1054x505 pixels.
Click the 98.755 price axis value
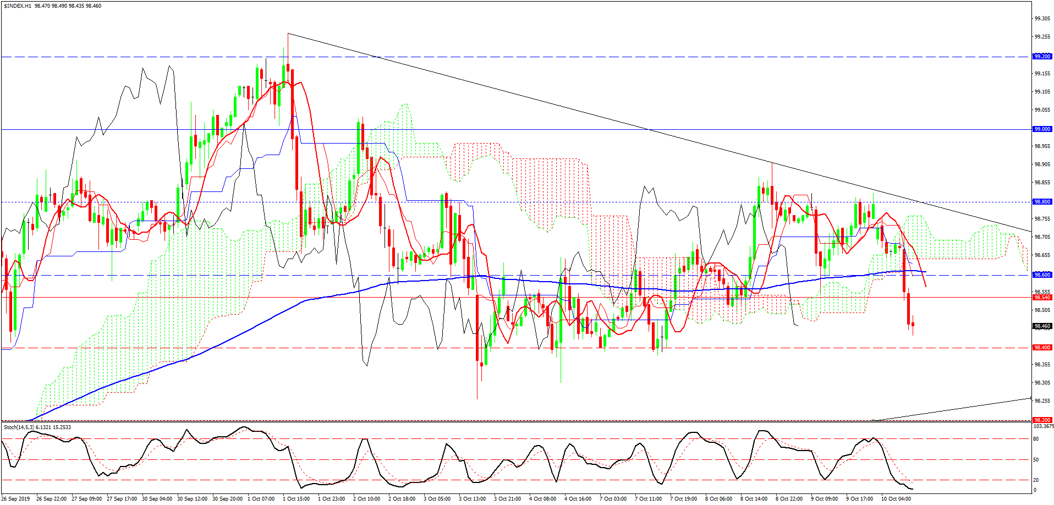click(1042, 218)
